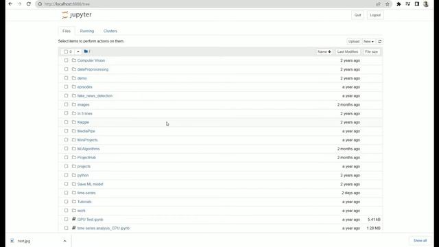Click the Tutorials folder icon
Image resolution: width=439 pixels, height=247 pixels.
(x=74, y=201)
